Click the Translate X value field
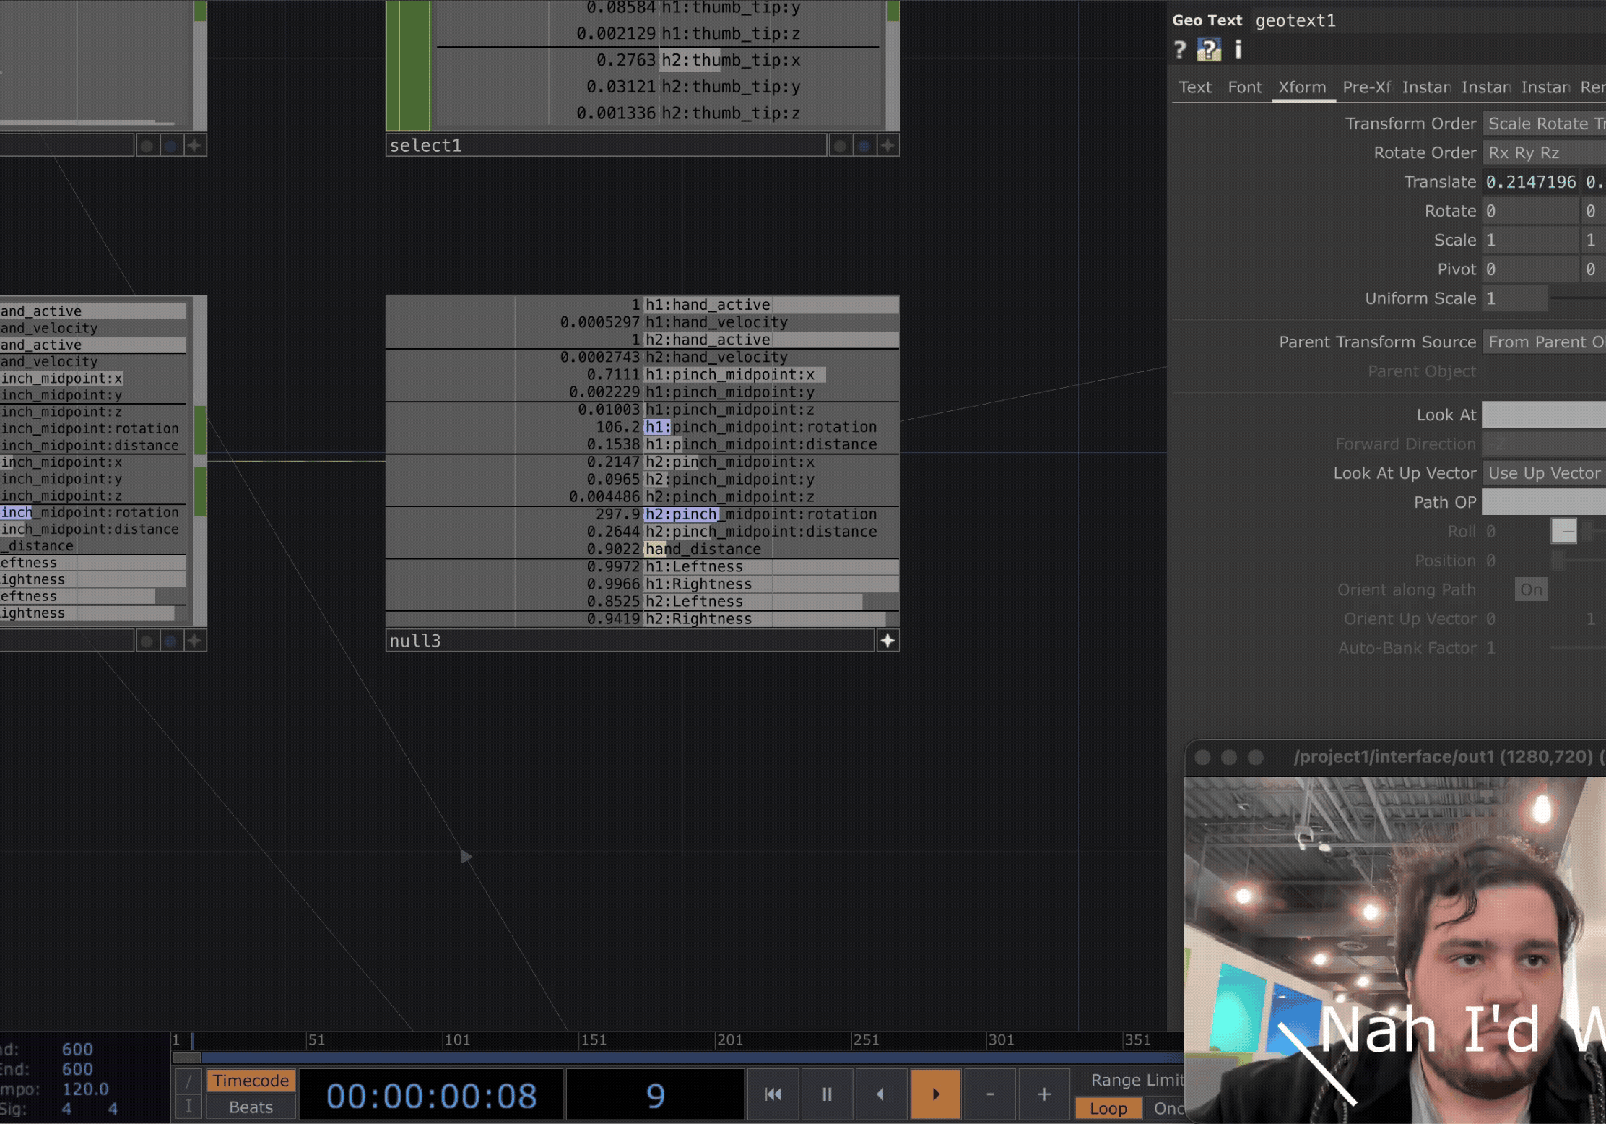Viewport: 1606px width, 1124px height. point(1530,182)
